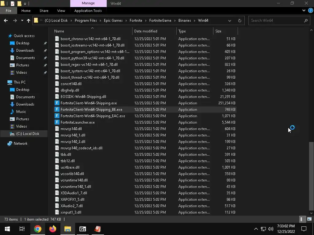
Task: Click the Program Files breadcrumb
Action: [86, 21]
